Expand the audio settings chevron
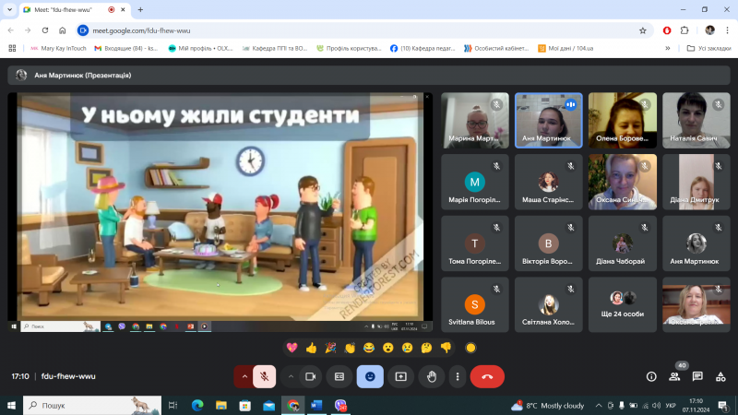Screen dimensions: 738x415 pos(244,376)
